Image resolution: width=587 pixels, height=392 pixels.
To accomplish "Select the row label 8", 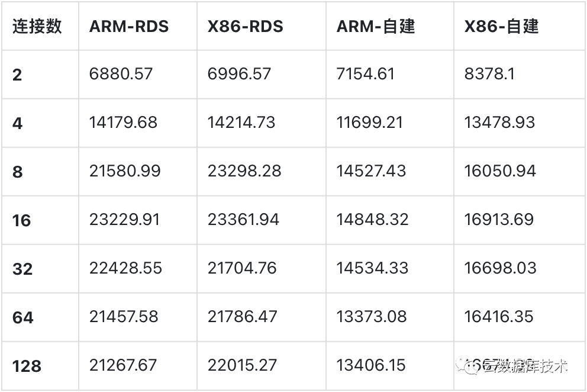I will (17, 172).
